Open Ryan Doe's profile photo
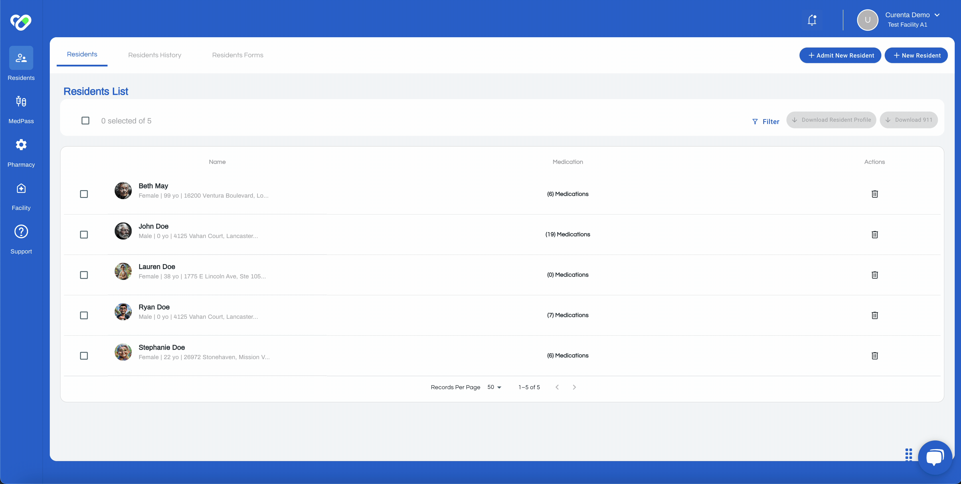 coord(123,312)
